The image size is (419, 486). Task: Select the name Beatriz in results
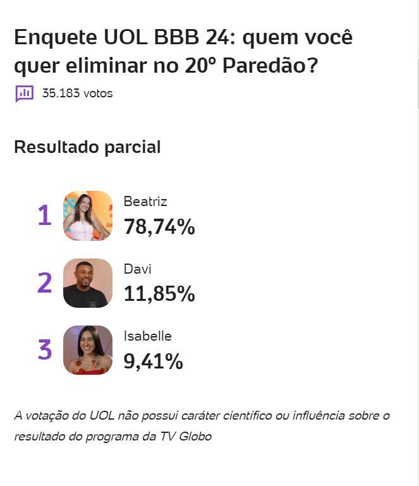(145, 202)
